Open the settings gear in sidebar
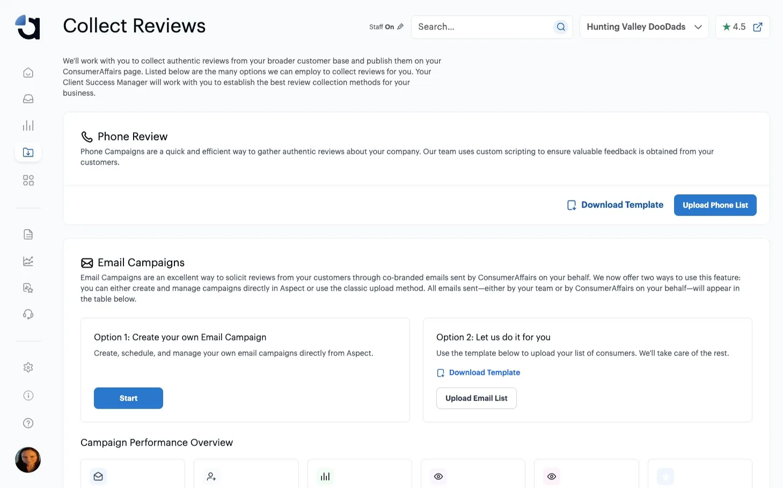This screenshot has width=783, height=488. point(28,367)
